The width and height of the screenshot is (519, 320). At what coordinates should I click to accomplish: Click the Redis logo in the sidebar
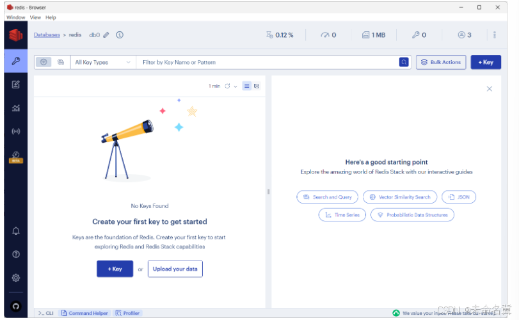click(15, 35)
